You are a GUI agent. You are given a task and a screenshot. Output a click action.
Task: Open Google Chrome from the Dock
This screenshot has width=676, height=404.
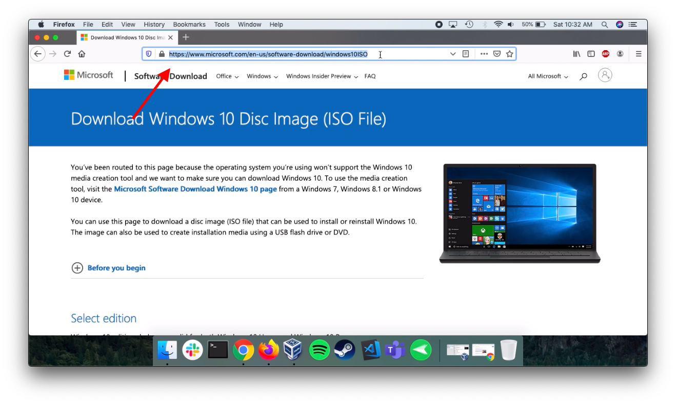tap(243, 350)
